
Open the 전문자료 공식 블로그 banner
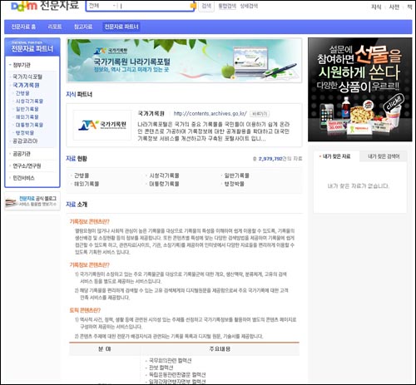tap(32, 201)
